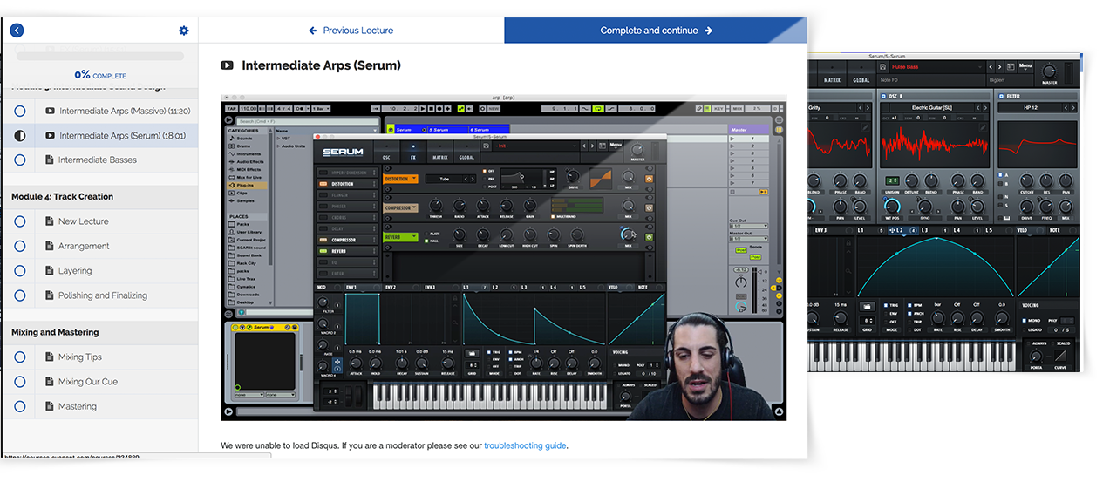
Task: Open the Intermediate Basses lecture
Action: 98,160
